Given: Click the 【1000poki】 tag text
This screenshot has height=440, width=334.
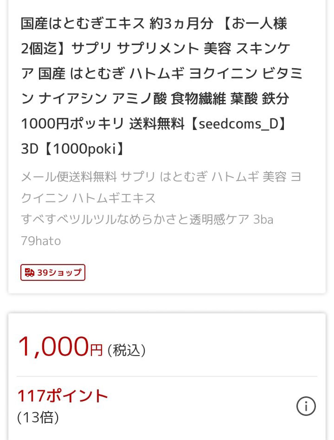Looking at the screenshot, I should (85, 149).
